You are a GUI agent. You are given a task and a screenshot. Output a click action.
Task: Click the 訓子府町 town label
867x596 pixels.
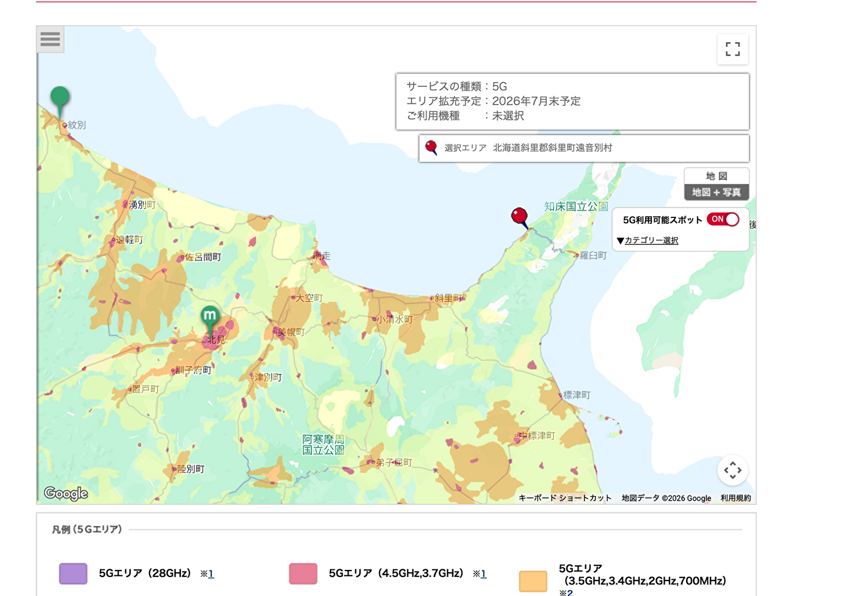pyautogui.click(x=194, y=370)
